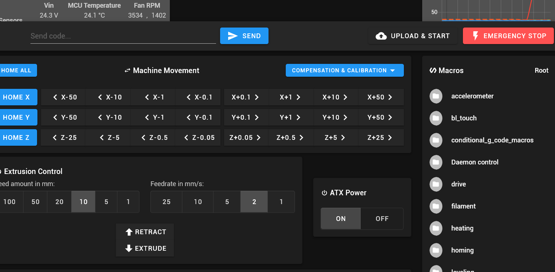Click the heating macro folder icon
The image size is (555, 272).
point(436,228)
